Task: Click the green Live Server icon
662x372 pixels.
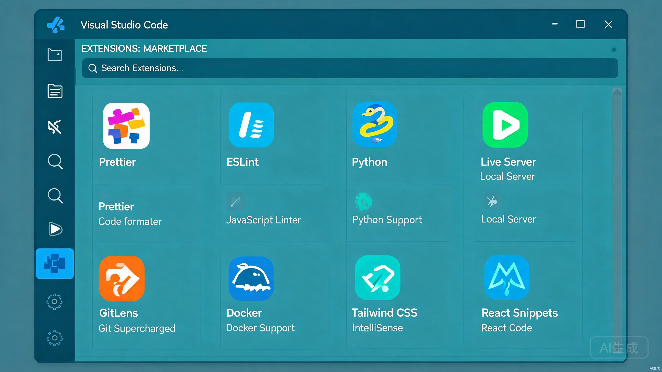Action: (505, 125)
